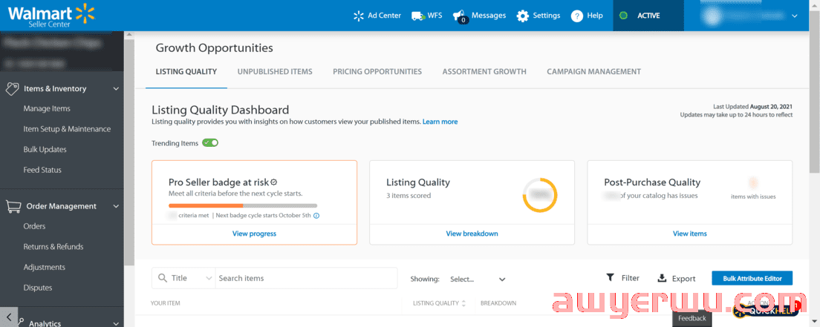Expand Analytics section chevron
Image resolution: width=820 pixels, height=327 pixels.
tap(116, 323)
